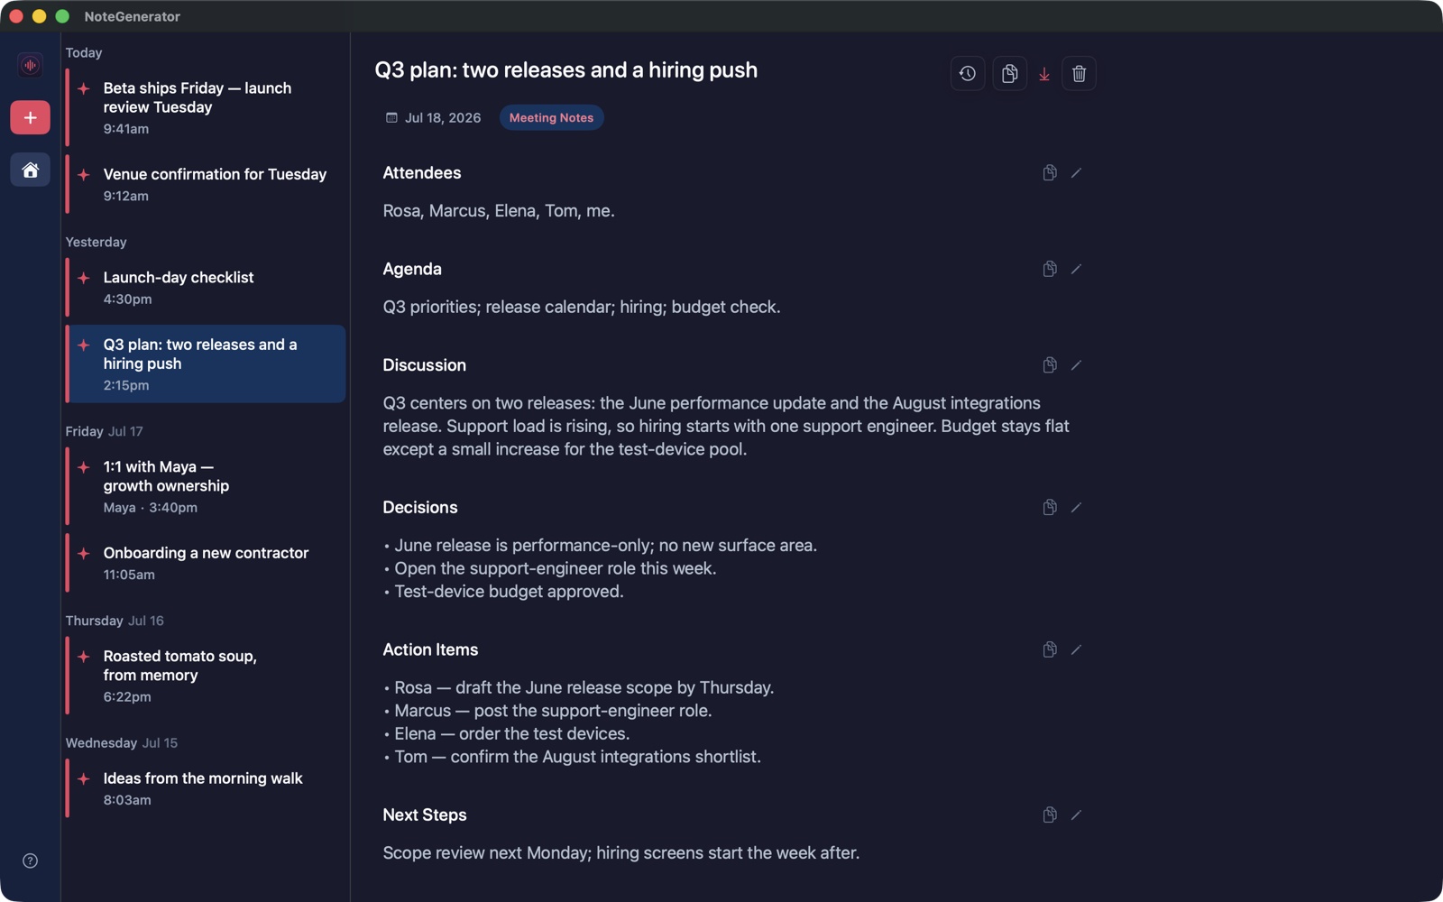Image resolution: width=1443 pixels, height=902 pixels.
Task: Copy the Discussion section text
Action: [1050, 365]
